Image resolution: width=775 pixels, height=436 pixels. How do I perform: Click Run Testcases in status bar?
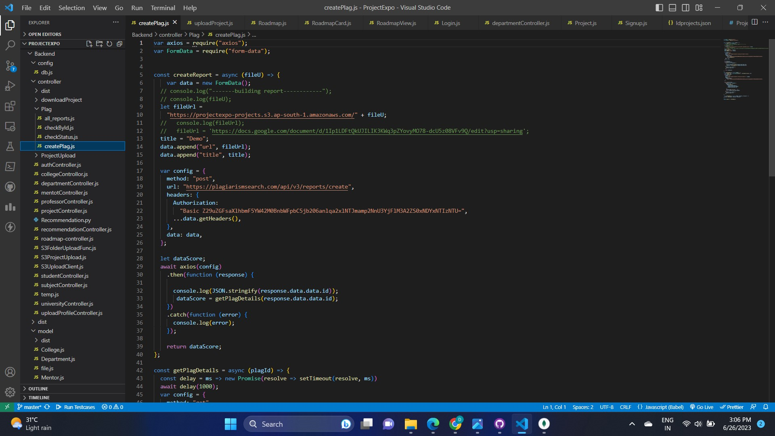(79, 407)
